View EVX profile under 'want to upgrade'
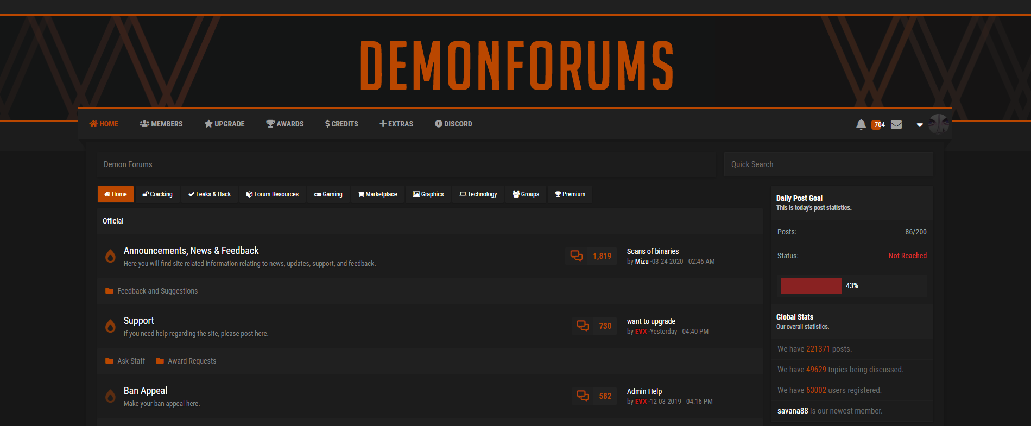 (641, 332)
